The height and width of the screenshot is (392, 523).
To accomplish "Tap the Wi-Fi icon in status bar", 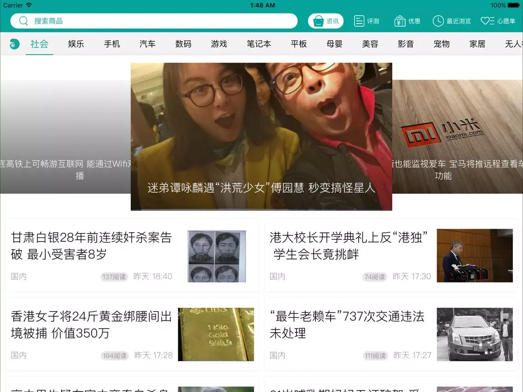I will [x=29, y=5].
